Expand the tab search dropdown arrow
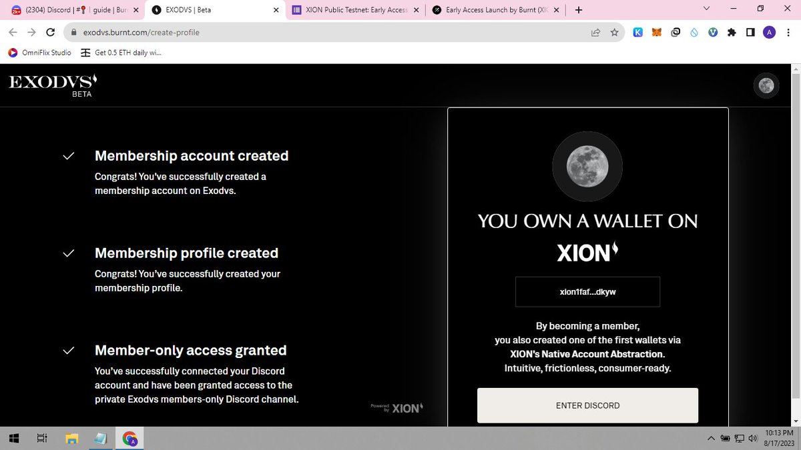This screenshot has width=801, height=450. point(707,9)
